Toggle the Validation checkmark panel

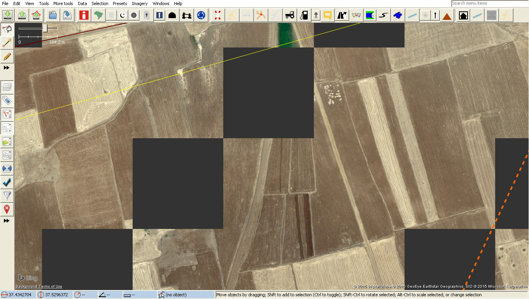[x=7, y=182]
